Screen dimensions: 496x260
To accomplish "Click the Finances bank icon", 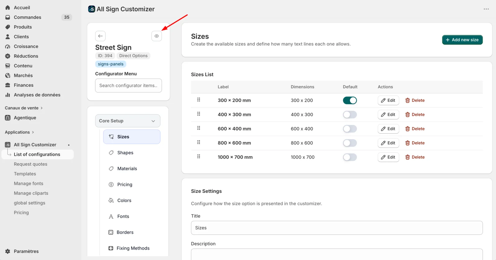I will pyautogui.click(x=8, y=85).
